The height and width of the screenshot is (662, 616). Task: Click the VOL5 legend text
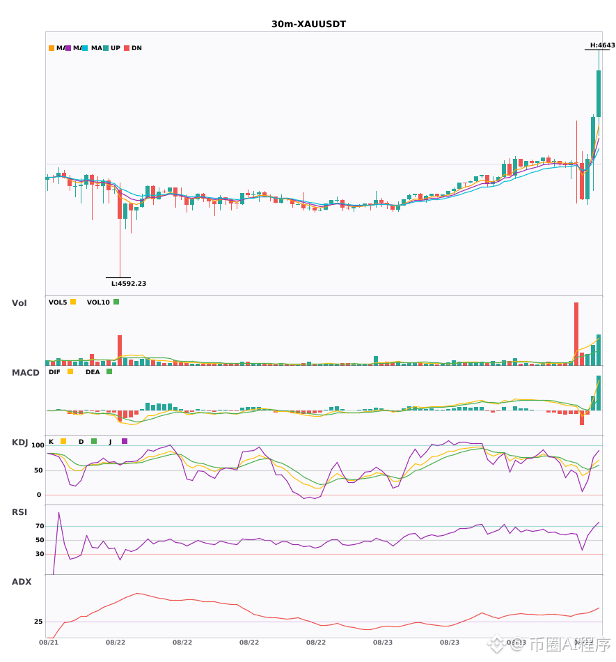[x=58, y=302]
